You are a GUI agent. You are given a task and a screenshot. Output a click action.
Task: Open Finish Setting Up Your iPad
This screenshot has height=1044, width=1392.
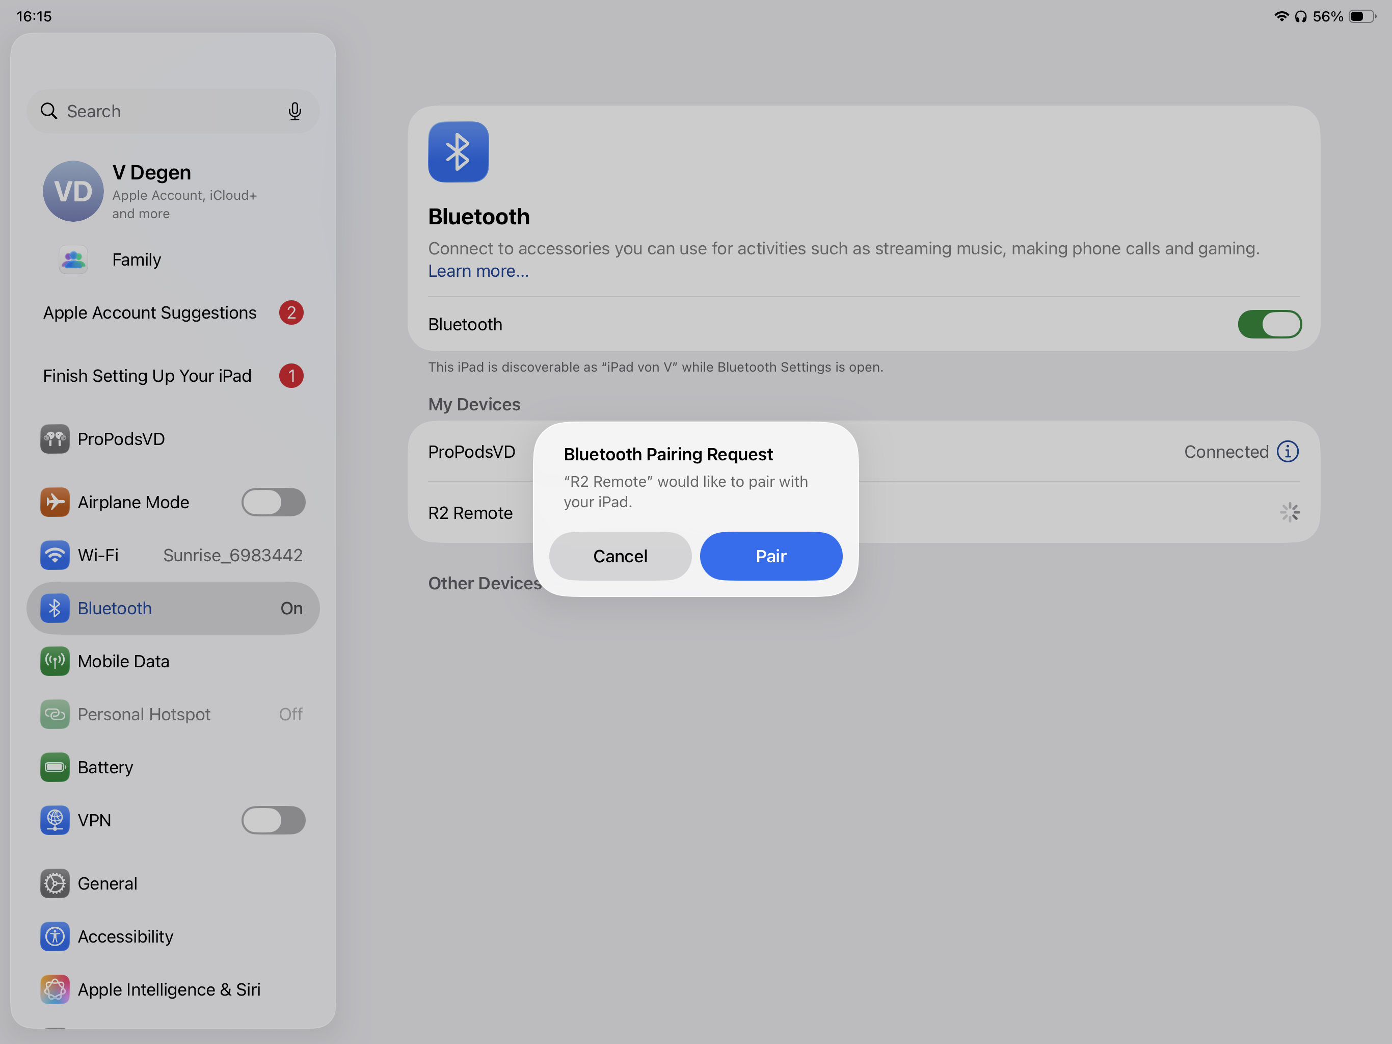click(173, 376)
